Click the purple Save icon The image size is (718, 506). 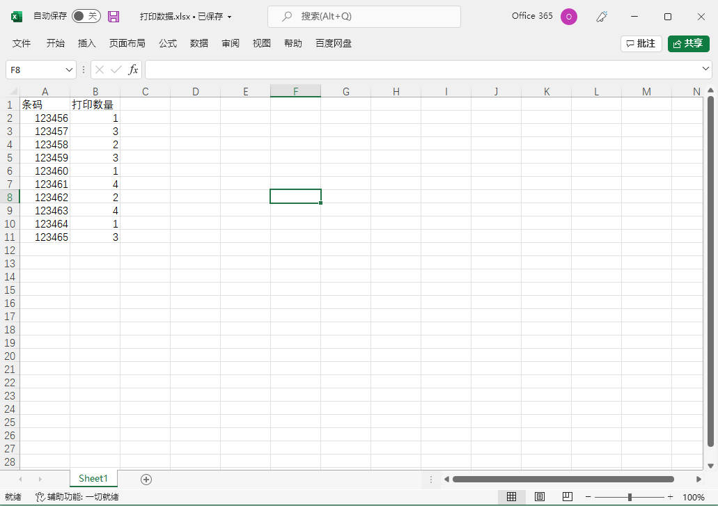pos(114,16)
